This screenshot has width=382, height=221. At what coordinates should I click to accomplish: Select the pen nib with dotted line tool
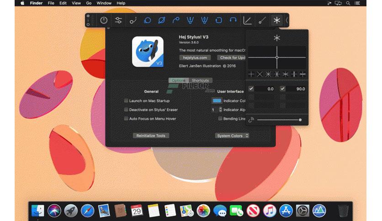pyautogui.click(x=204, y=20)
